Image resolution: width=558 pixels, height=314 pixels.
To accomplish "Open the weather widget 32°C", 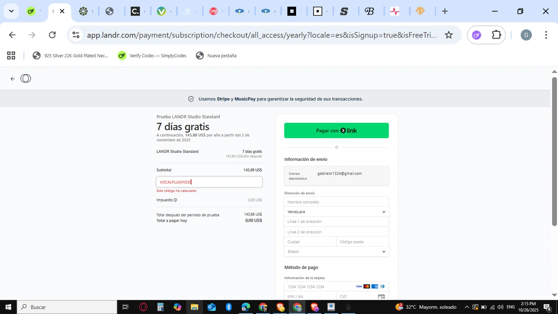I will click(x=426, y=307).
